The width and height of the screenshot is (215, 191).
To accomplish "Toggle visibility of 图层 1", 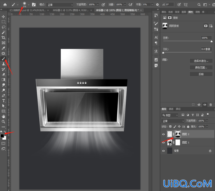I will (x=163, y=143).
